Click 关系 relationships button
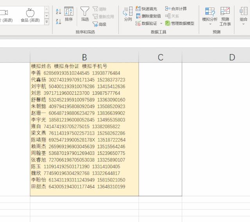The width and height of the screenshot is (250, 222). pos(172,16)
